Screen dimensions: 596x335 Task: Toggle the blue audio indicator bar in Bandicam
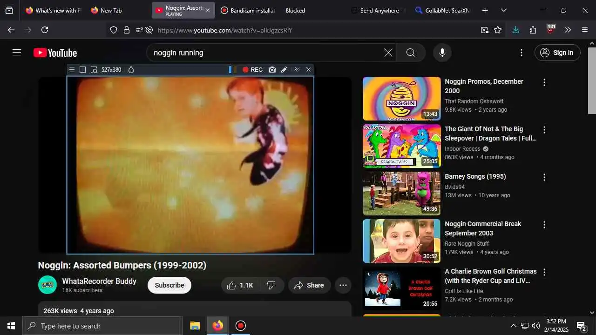coord(230,70)
